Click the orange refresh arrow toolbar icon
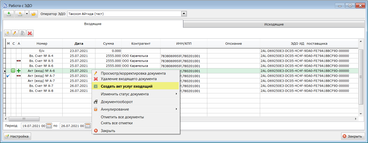368x143 pixels. point(34,14)
